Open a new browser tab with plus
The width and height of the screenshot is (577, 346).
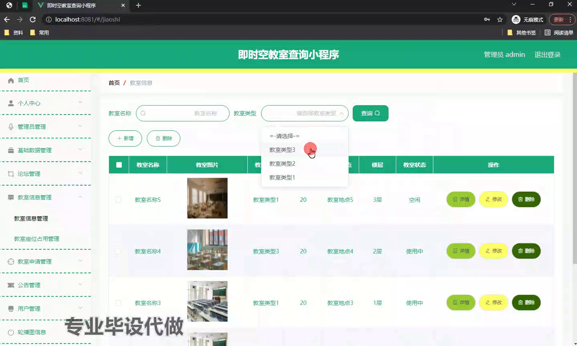[138, 5]
